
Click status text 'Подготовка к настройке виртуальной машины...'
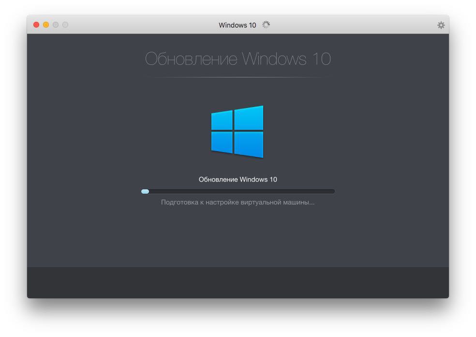[x=238, y=202]
